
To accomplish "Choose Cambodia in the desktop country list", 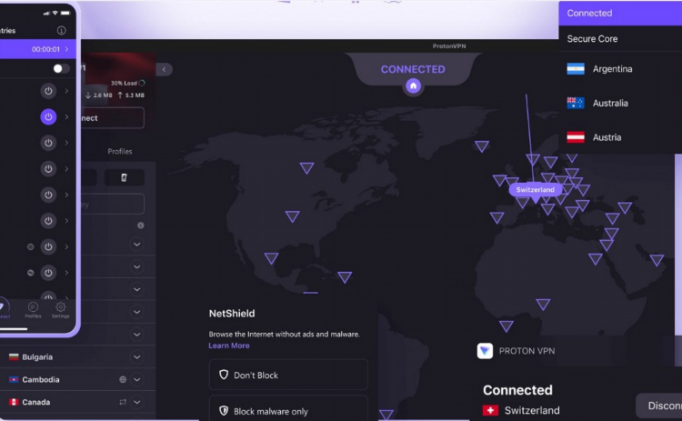I will tap(78, 379).
